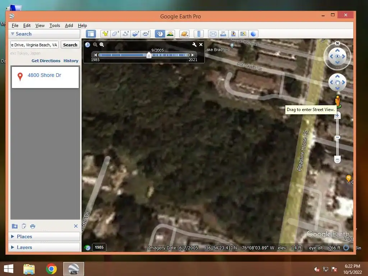Click the 1985 historical imagery button

[x=99, y=247]
